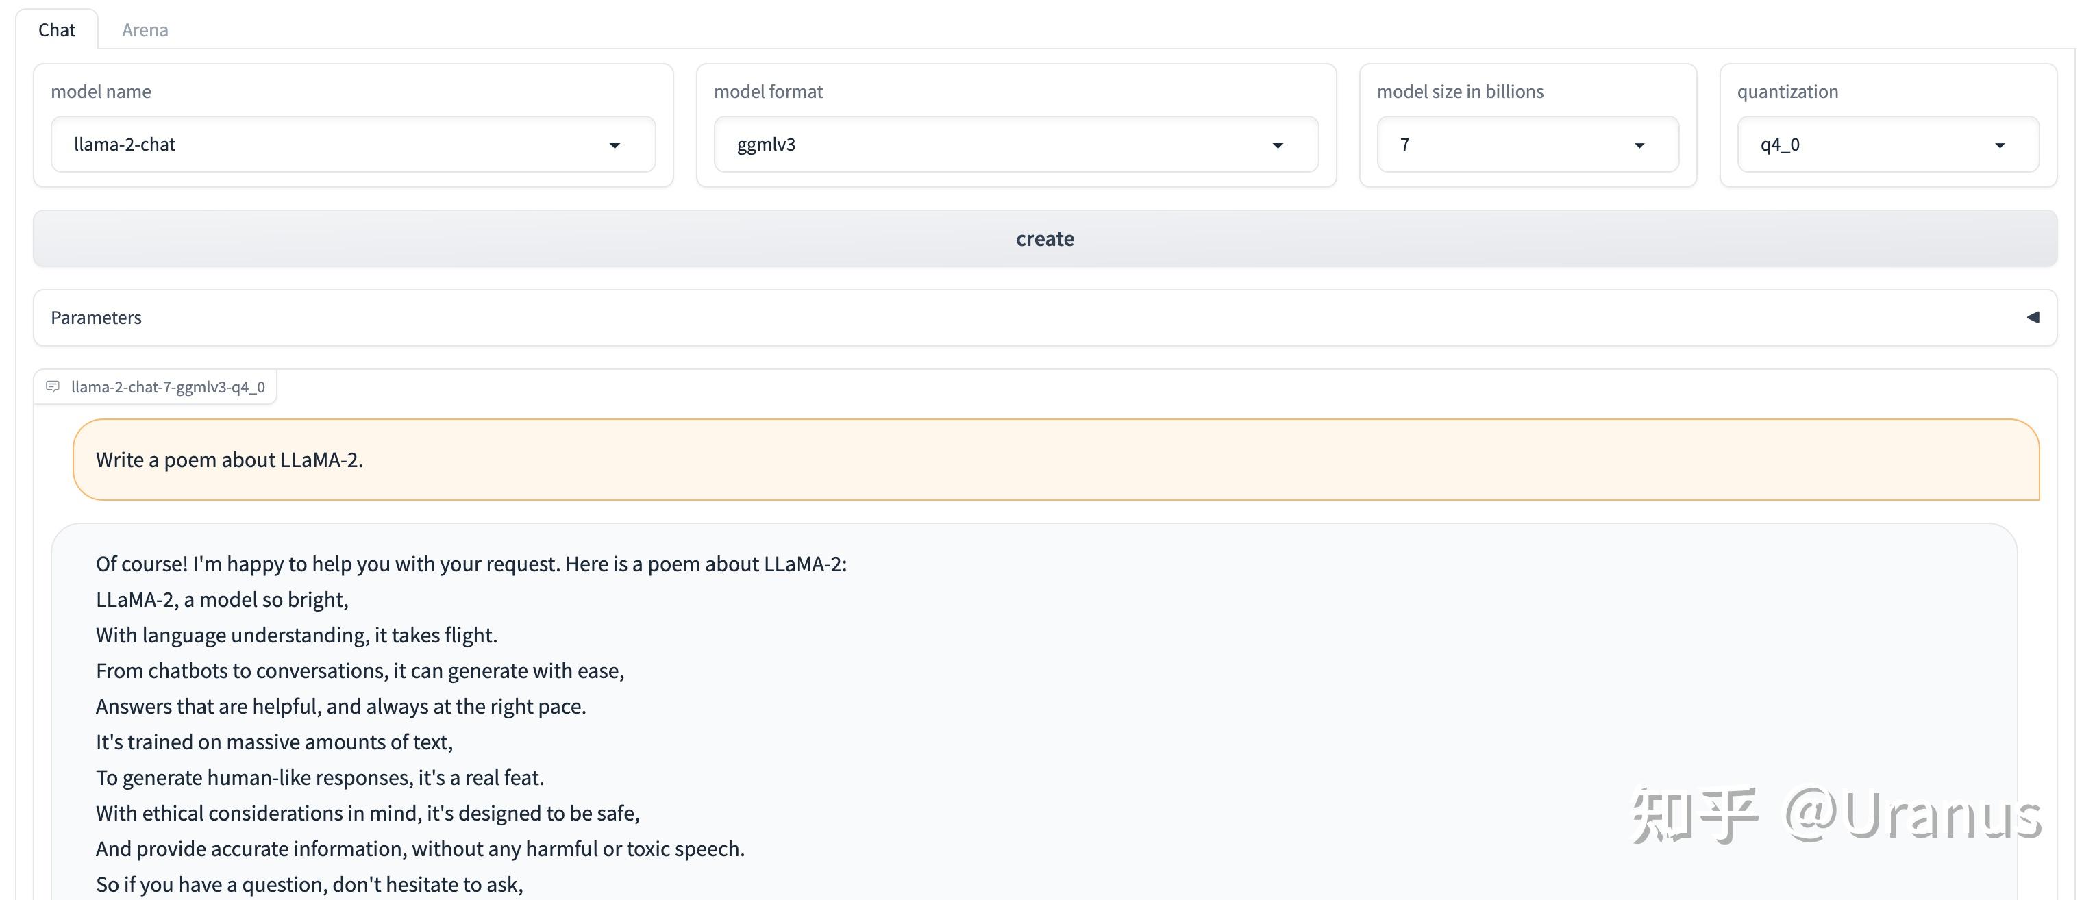Click the llama-2-chat-7-ggmlv3-q4_0 chatbot label
This screenshot has width=2095, height=900.
click(168, 387)
